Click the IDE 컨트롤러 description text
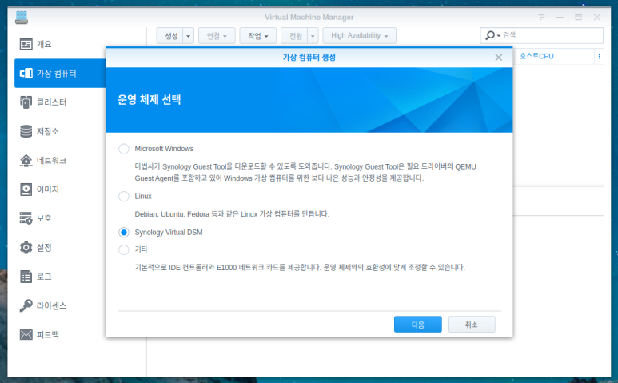This screenshot has height=383, width=618. tap(300, 268)
